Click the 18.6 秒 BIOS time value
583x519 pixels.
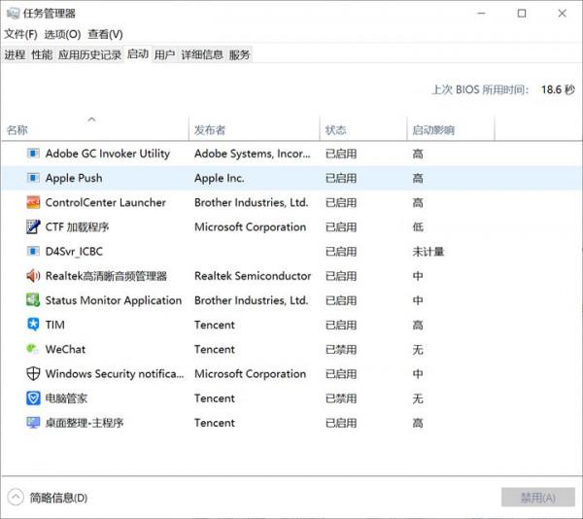558,89
